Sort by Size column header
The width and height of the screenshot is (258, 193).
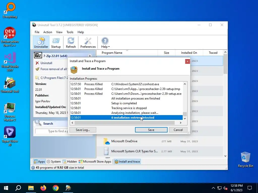[166, 53]
